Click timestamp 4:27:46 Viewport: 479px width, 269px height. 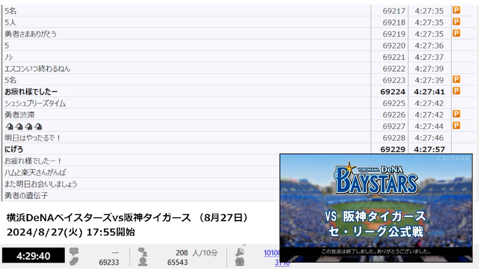click(429, 138)
